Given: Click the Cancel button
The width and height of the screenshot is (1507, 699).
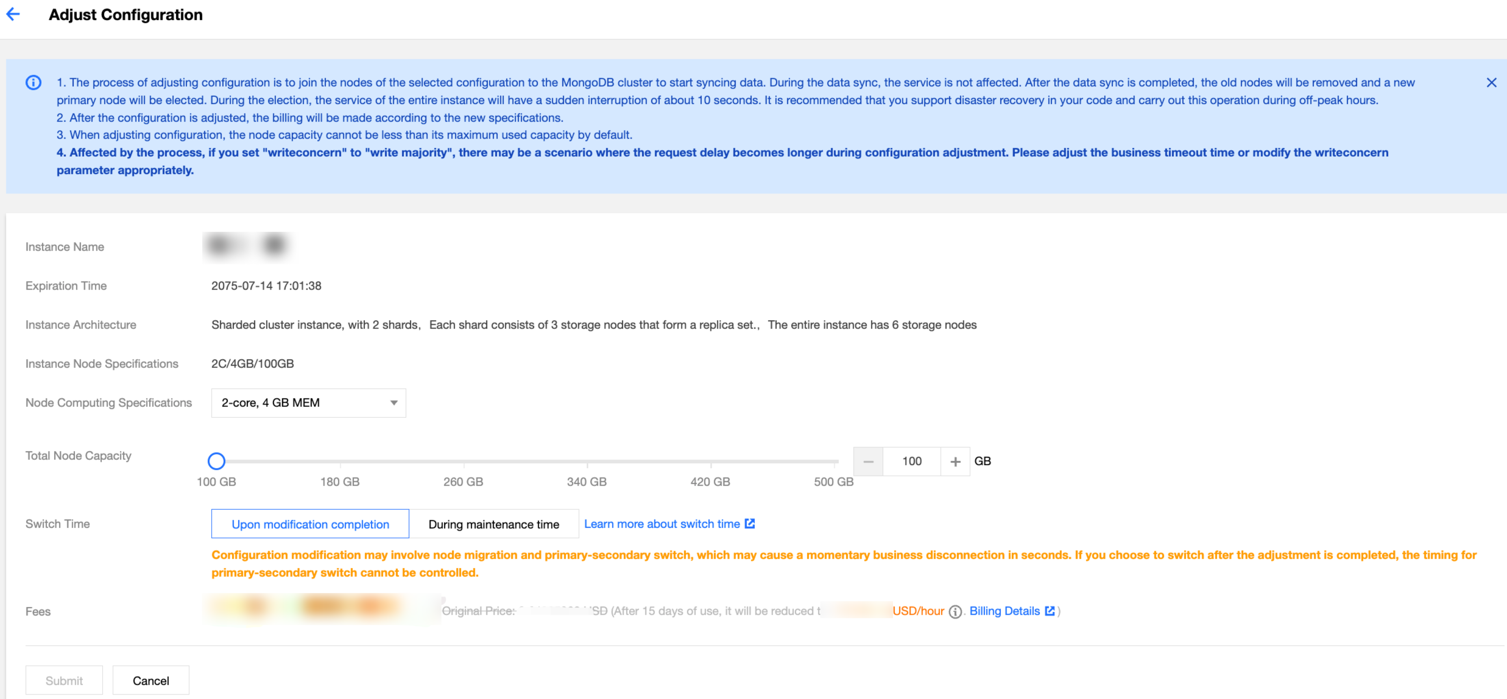Looking at the screenshot, I should point(150,680).
